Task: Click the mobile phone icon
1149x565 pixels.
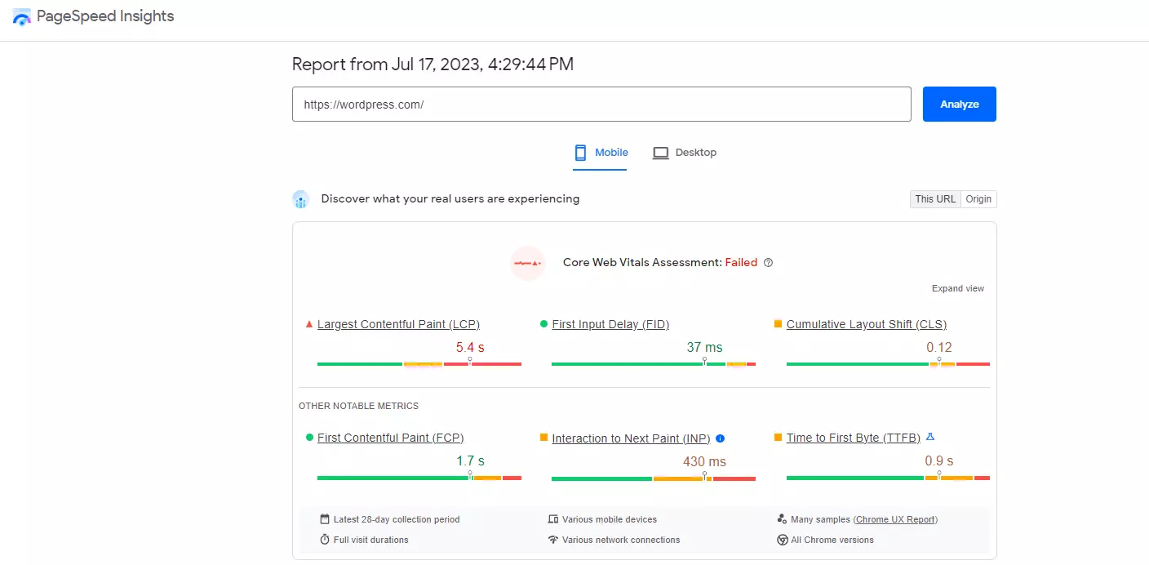Action: [x=581, y=153]
